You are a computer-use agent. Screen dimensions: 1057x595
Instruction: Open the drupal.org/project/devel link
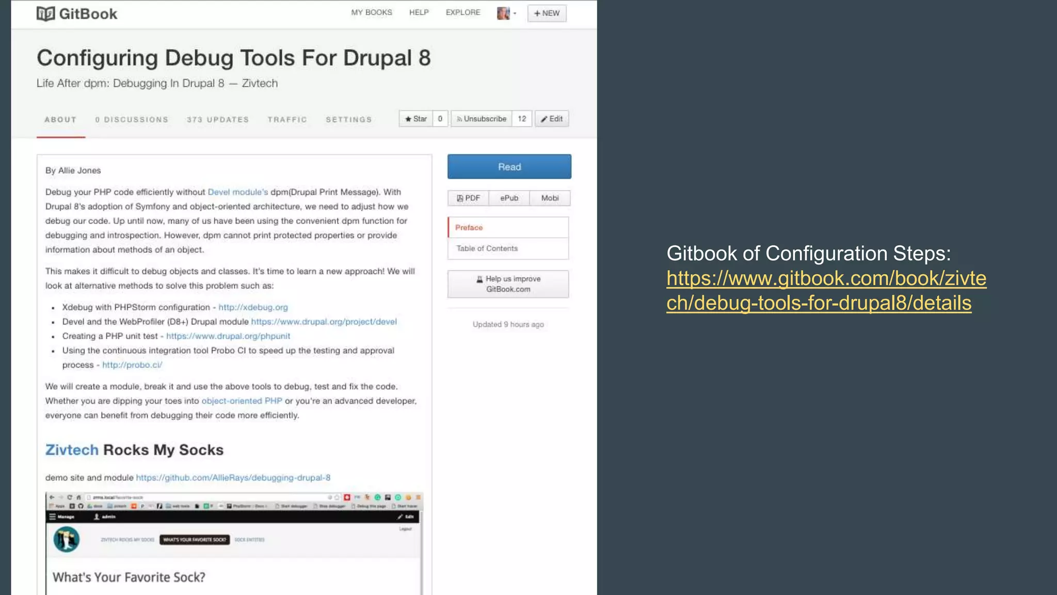point(324,322)
